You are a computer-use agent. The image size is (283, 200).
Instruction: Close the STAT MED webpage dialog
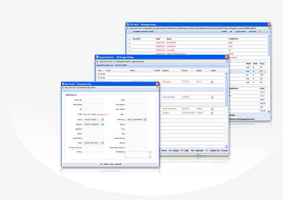pos(269,24)
